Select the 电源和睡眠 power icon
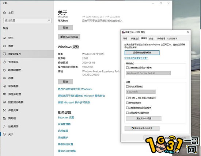Screen dimensions: 201x156 (x=4, y=70)
